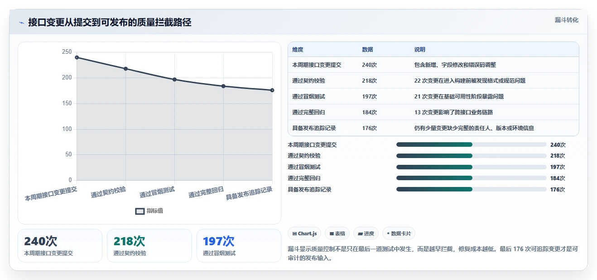
Task: Click the 240次 data card
Action: tap(60, 246)
